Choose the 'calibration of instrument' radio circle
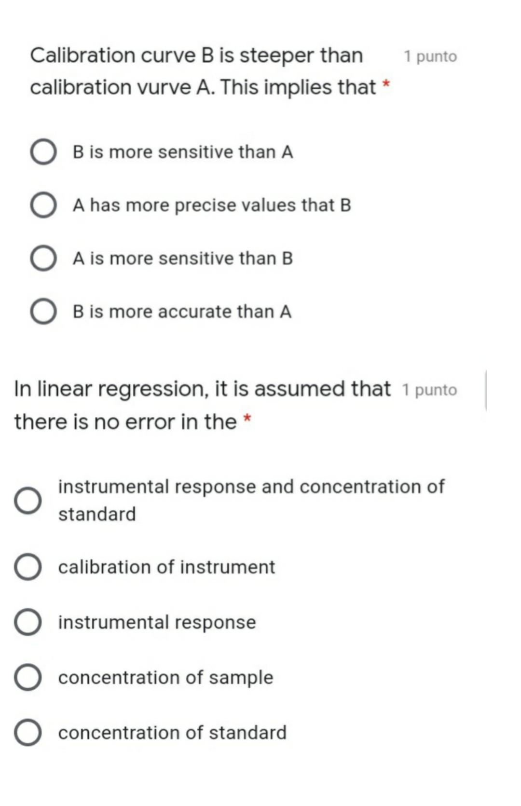Viewport: 521px width, 806px height. point(27,567)
